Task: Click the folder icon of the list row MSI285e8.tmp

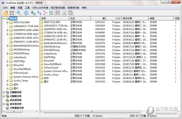Action: coord(42,47)
